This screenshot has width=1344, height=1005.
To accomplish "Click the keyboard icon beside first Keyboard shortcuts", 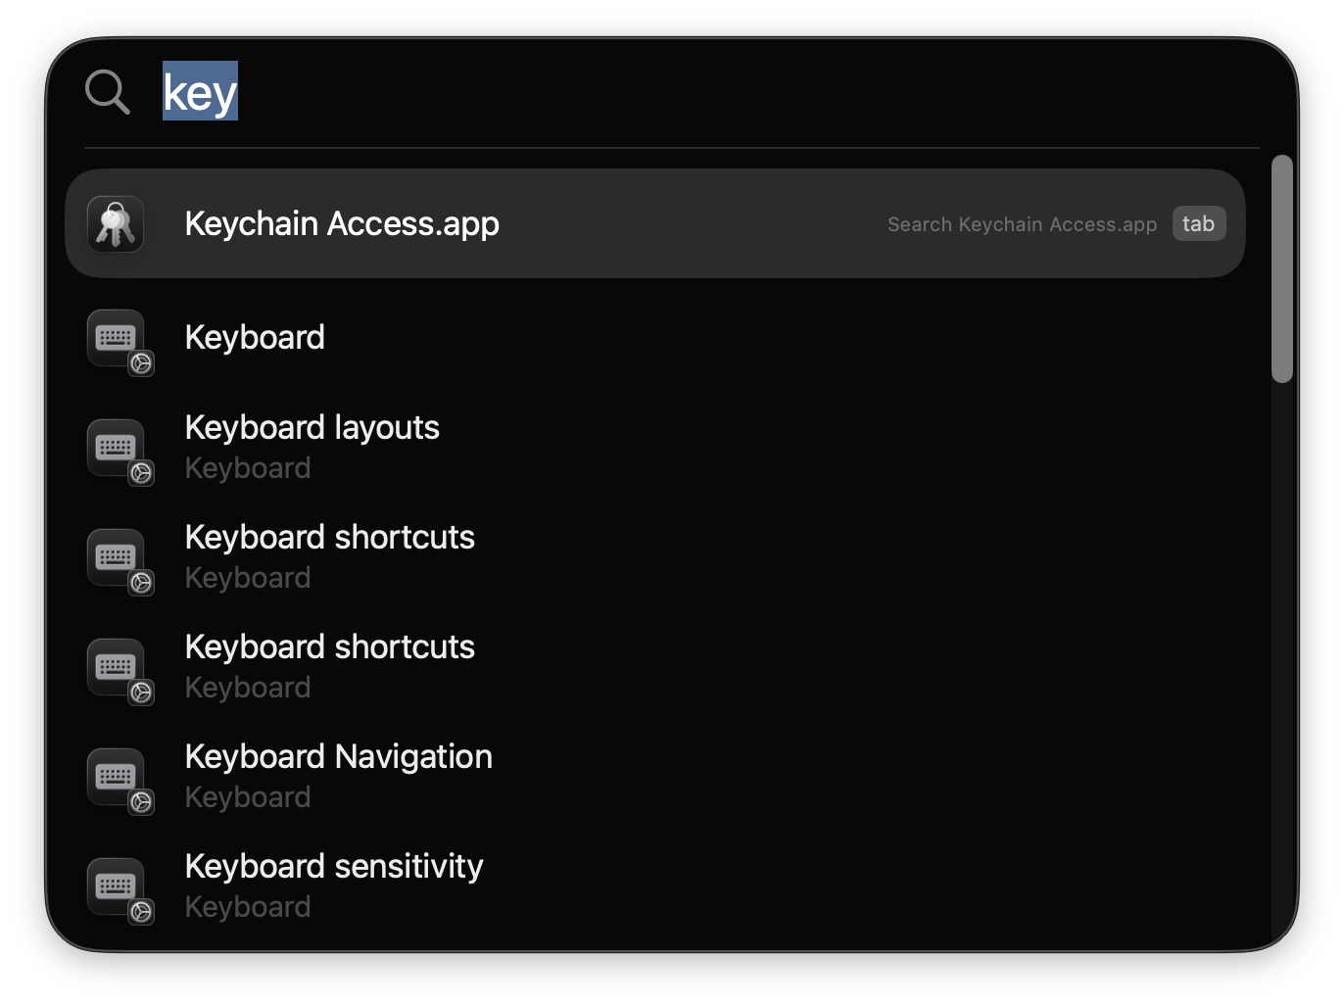I will [x=116, y=560].
